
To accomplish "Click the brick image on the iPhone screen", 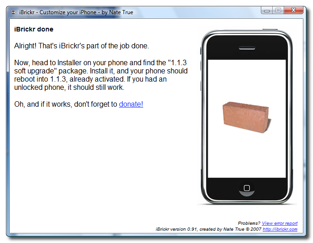I will tap(246, 114).
